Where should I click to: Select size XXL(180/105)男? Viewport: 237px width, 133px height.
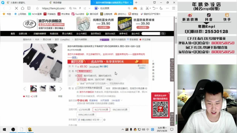point(120,110)
